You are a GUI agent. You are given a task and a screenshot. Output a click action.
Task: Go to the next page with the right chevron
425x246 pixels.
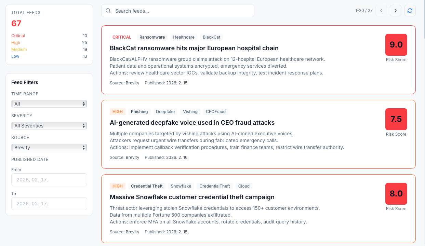point(395,11)
